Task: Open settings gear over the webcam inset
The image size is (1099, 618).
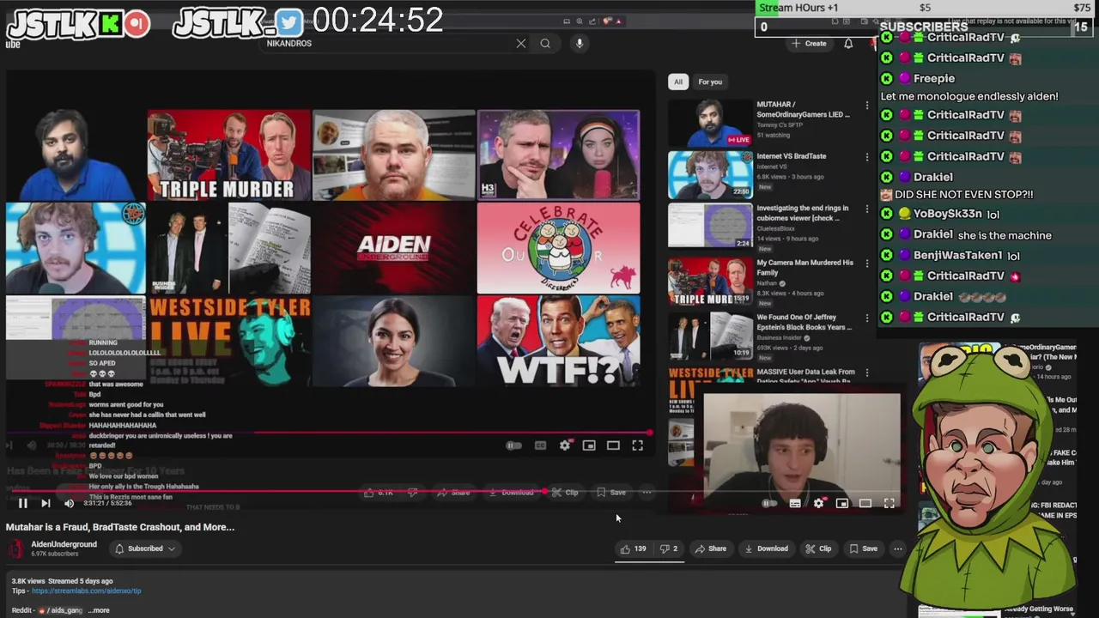Action: point(818,504)
